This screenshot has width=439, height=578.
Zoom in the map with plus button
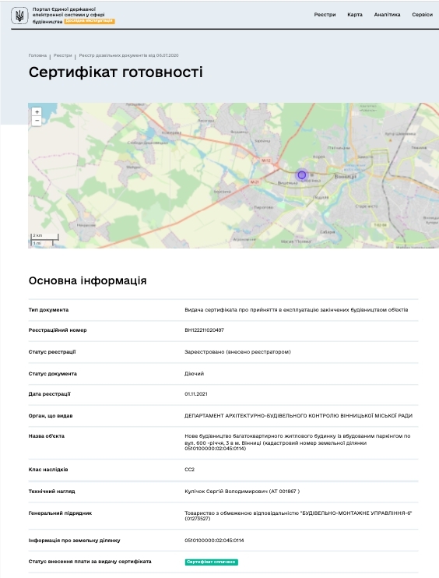coord(37,111)
